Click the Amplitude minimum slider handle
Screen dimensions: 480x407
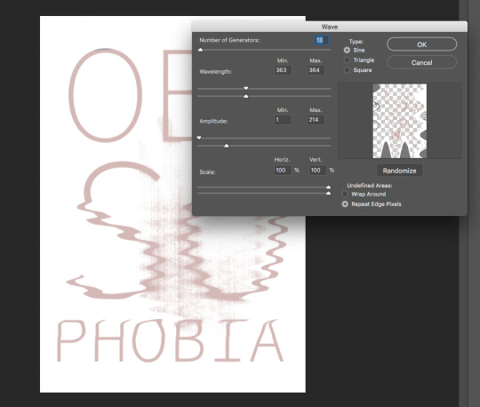click(x=199, y=138)
